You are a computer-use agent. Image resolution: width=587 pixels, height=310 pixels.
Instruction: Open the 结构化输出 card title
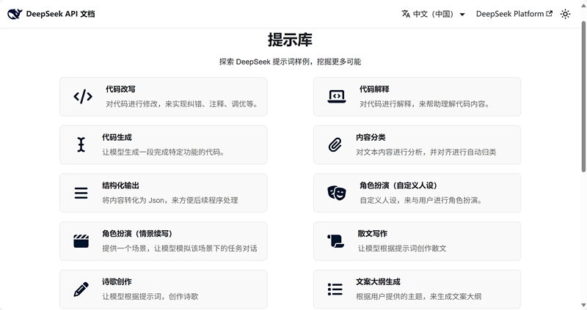click(x=120, y=185)
